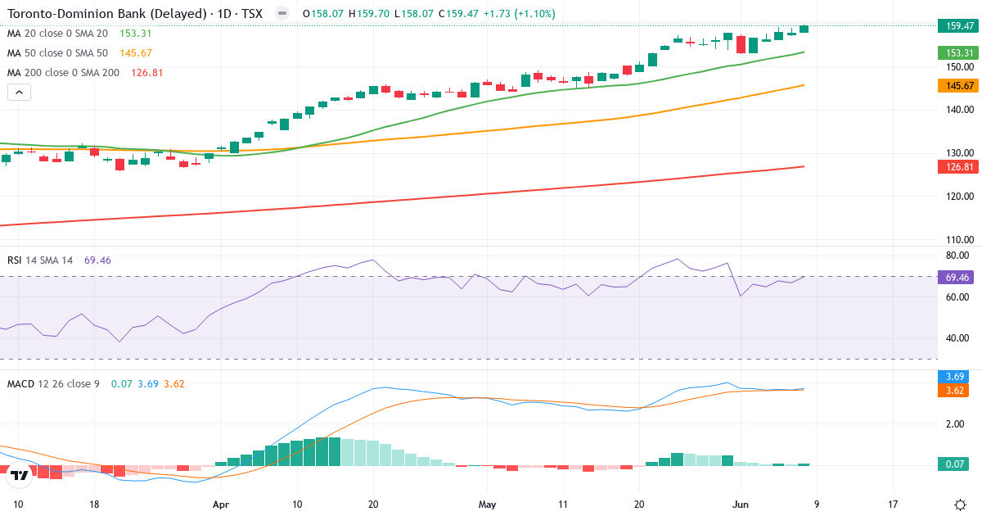Open chart settings gear icon
982x516 pixels.
point(960,505)
